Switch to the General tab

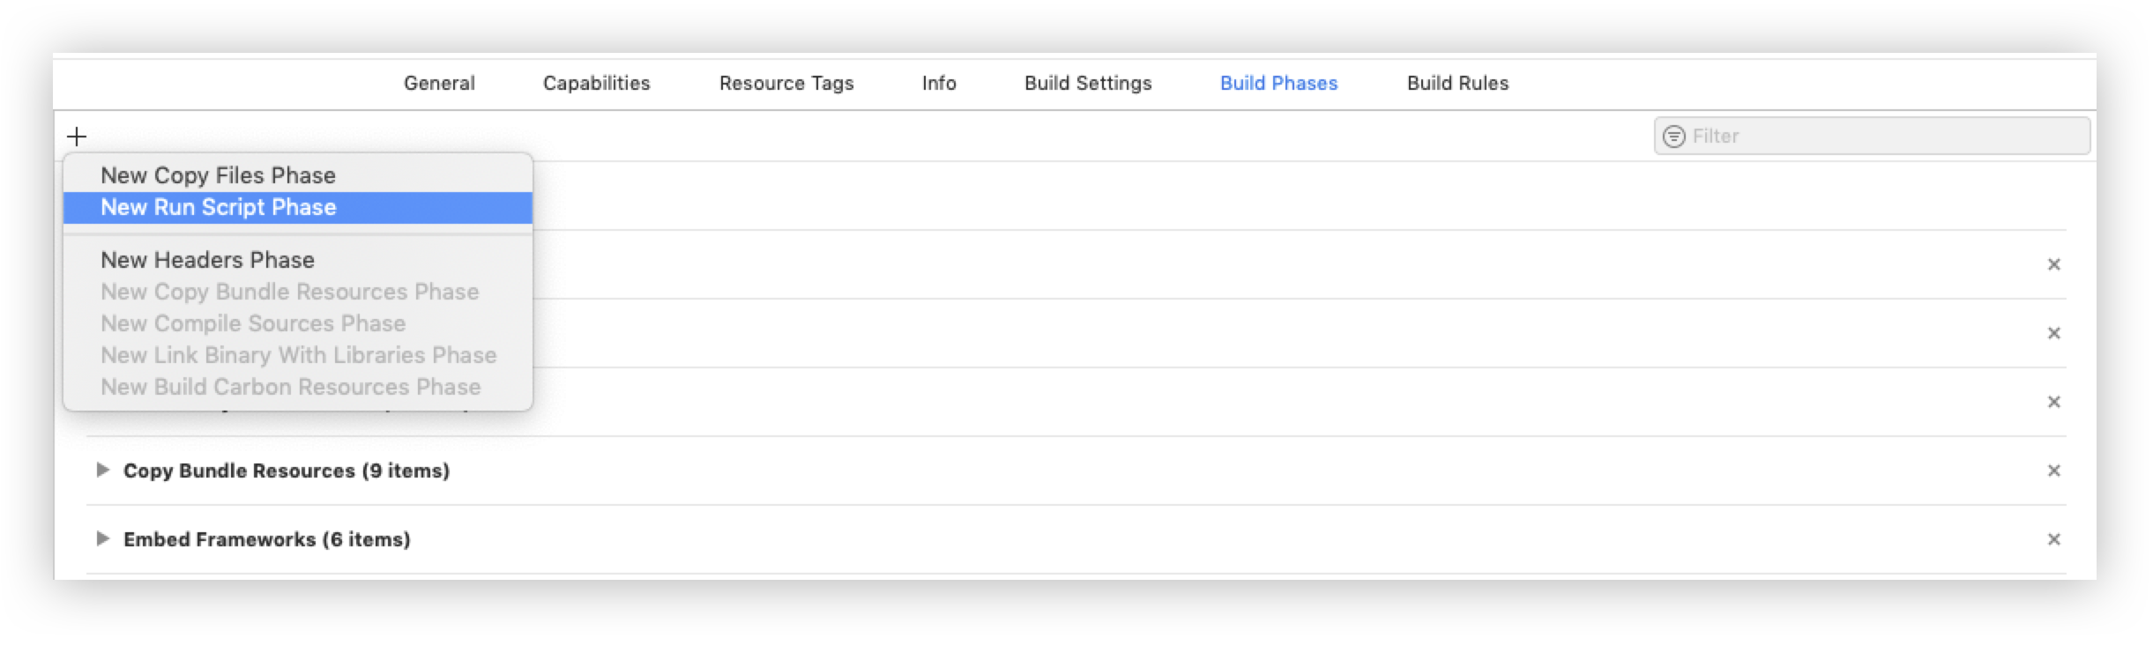click(439, 83)
